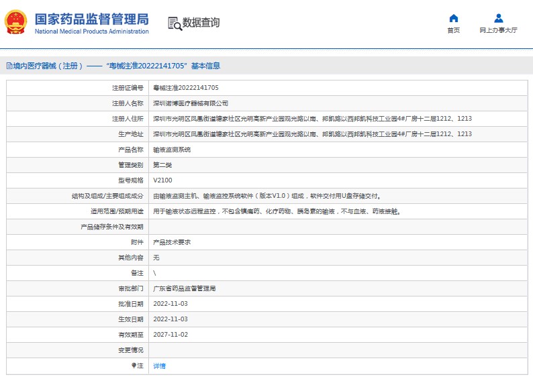This screenshot has width=533, height=379.
Task: Select product name 输液监测系统
Action: (172, 150)
